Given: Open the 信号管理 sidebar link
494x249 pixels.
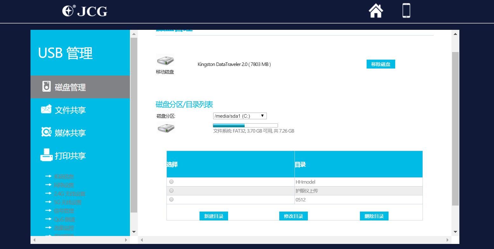Looking at the screenshot, I should tap(64, 211).
